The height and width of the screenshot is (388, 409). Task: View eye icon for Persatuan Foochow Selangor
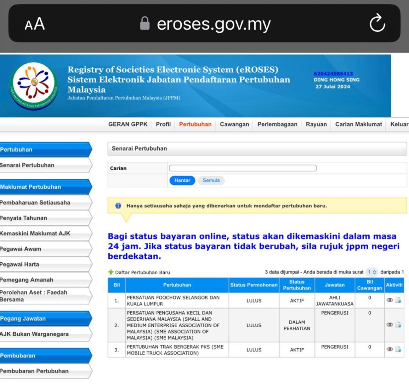pos(389,300)
